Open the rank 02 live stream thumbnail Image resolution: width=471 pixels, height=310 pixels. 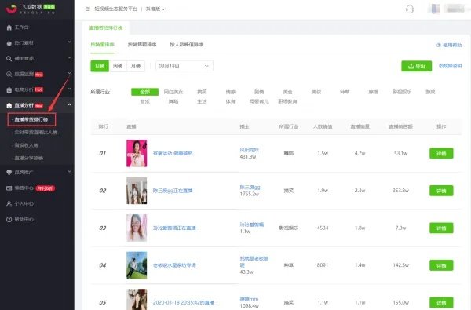click(x=137, y=191)
